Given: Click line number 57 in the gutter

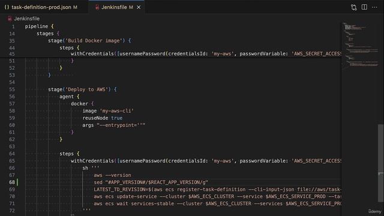Looking at the screenshot, I should tap(12, 104).
